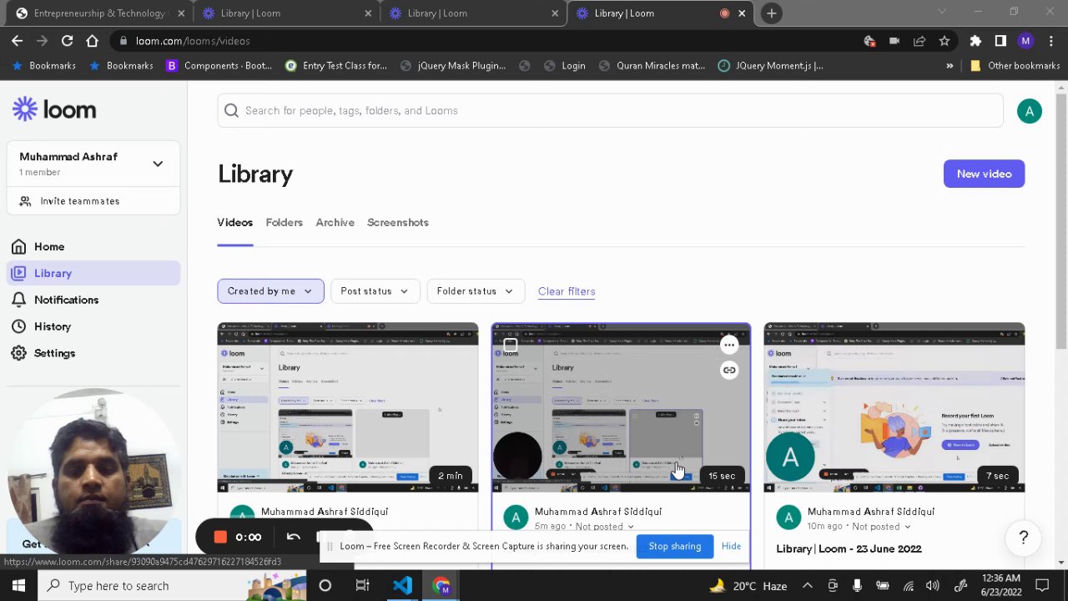Click the Notifications bell icon
The image size is (1068, 601).
[x=18, y=300]
